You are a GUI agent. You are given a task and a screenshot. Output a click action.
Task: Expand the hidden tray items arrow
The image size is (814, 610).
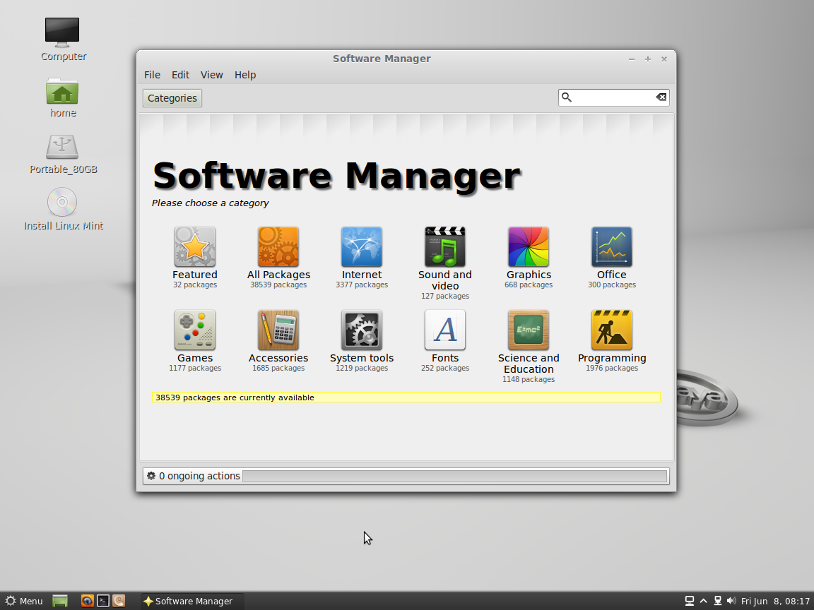point(704,601)
